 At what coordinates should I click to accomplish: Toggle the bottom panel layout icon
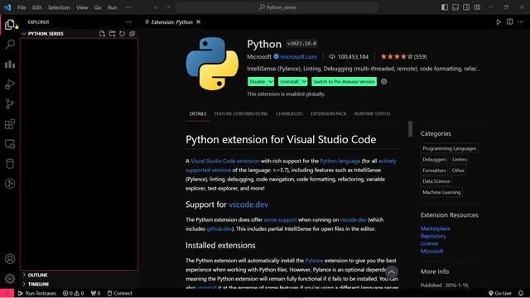[455, 7]
